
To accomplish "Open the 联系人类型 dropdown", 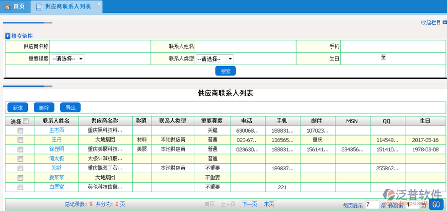I will pyautogui.click(x=215, y=59).
